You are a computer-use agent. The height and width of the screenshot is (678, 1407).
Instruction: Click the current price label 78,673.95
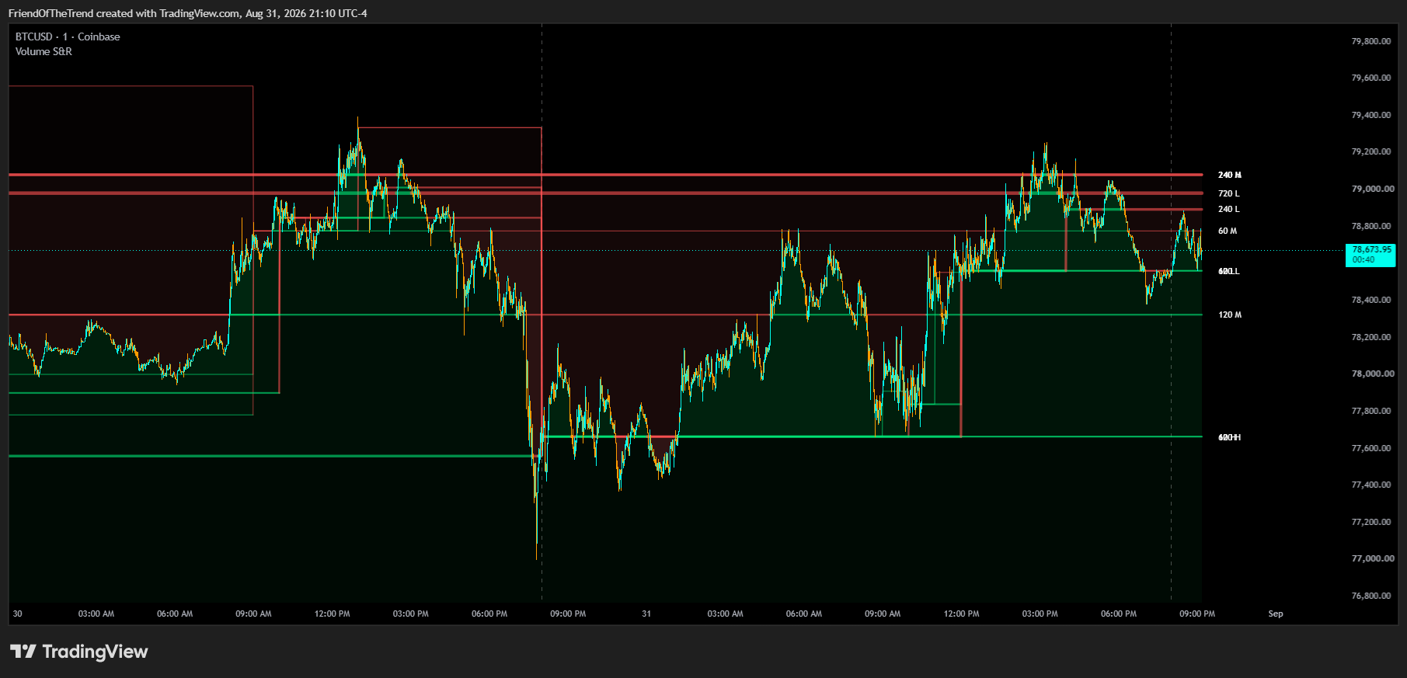(1370, 255)
